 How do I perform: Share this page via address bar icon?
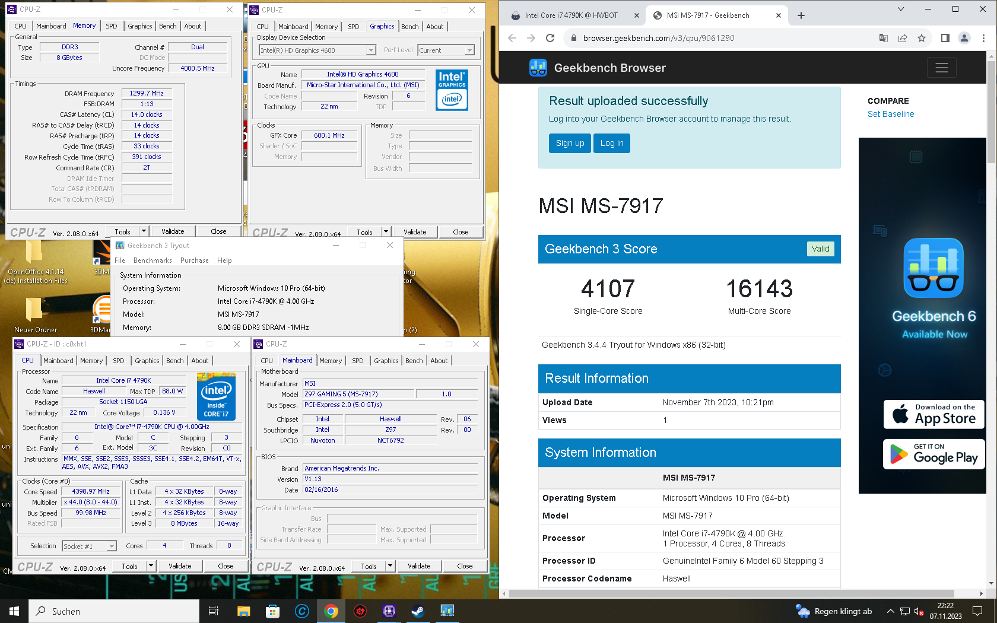pos(903,38)
